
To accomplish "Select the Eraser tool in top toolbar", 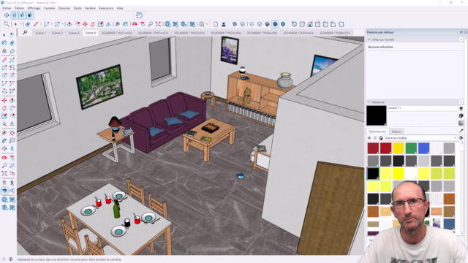I will (x=28, y=24).
